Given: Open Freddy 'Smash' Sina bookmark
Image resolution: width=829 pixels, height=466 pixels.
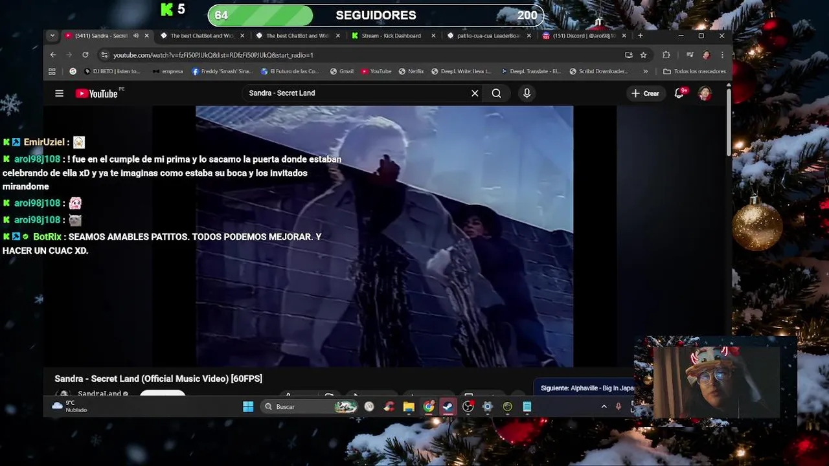Looking at the screenshot, I should click(x=222, y=71).
